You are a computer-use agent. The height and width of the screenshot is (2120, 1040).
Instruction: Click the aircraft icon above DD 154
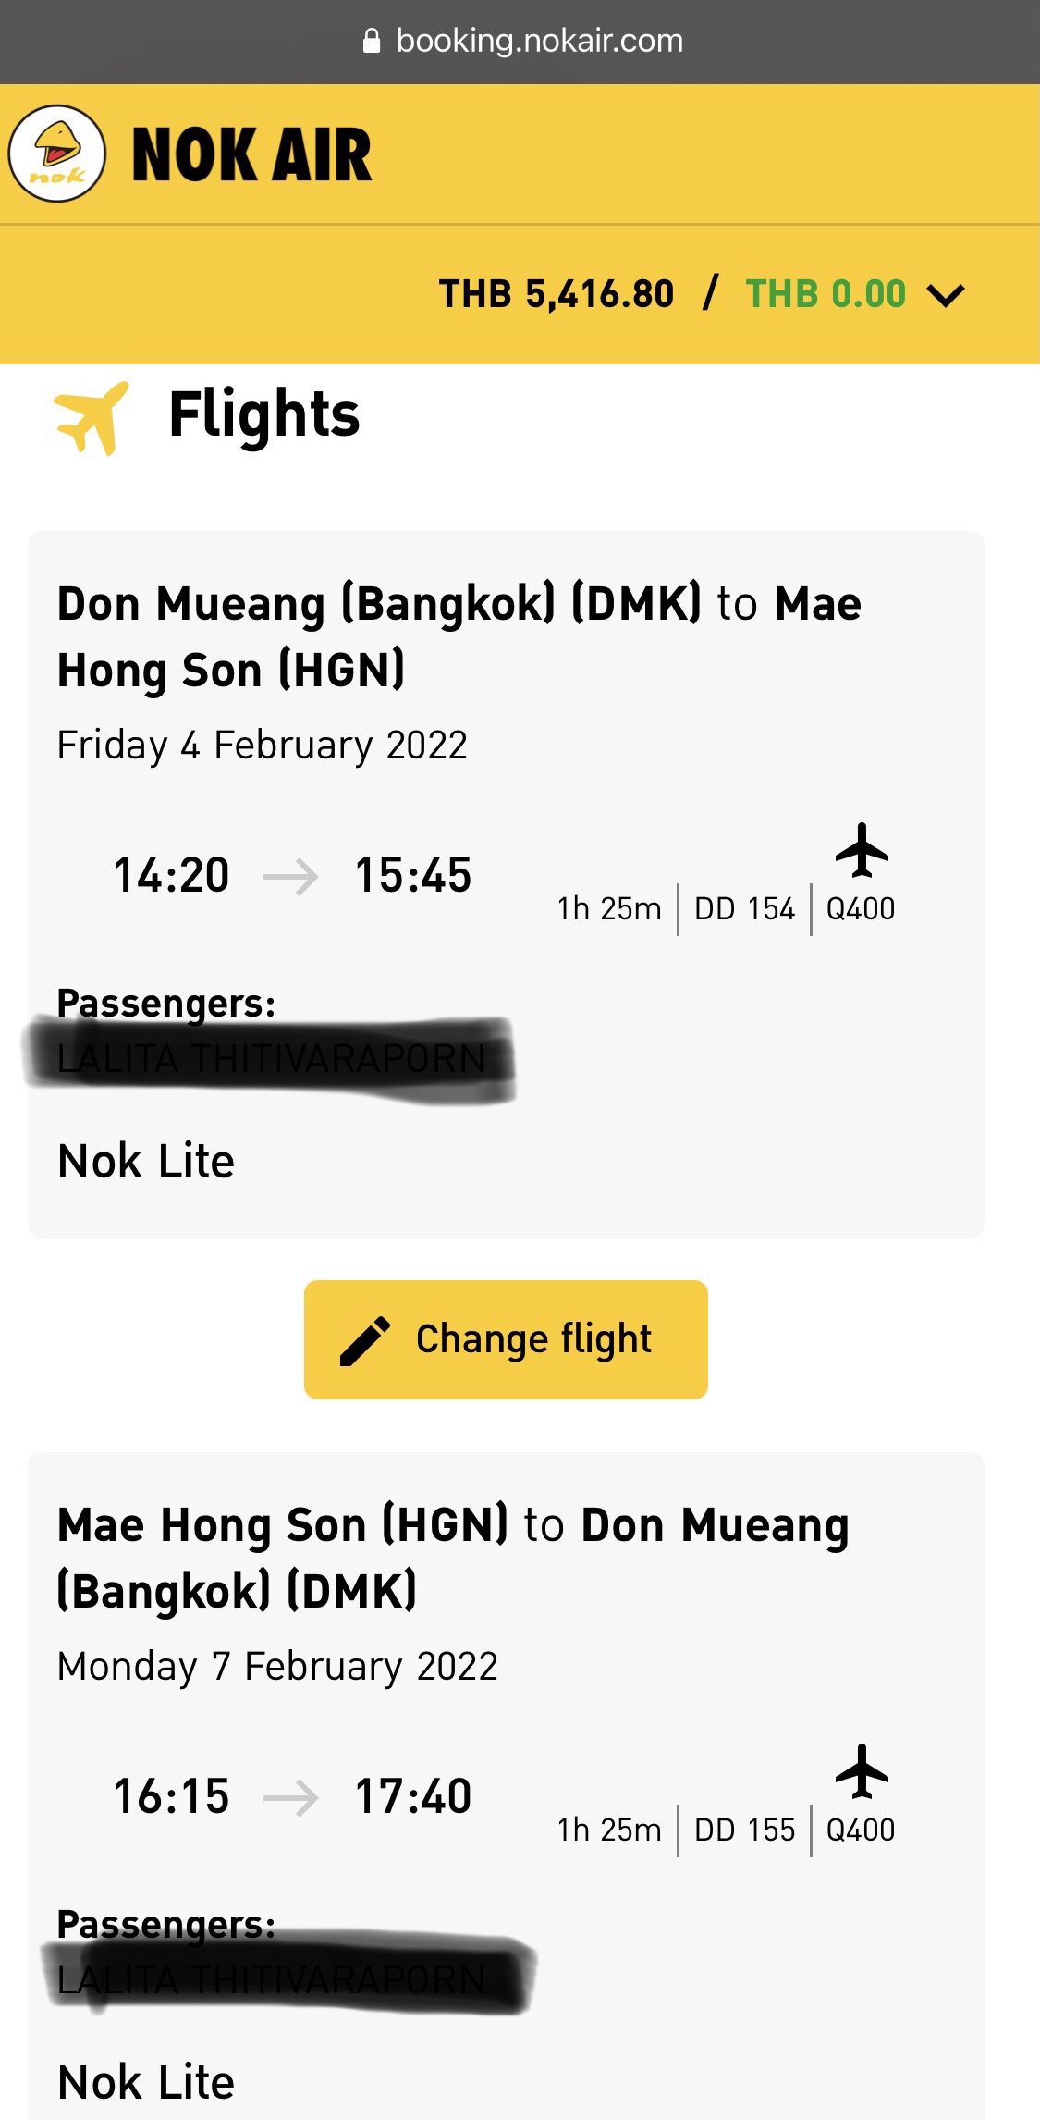[862, 850]
